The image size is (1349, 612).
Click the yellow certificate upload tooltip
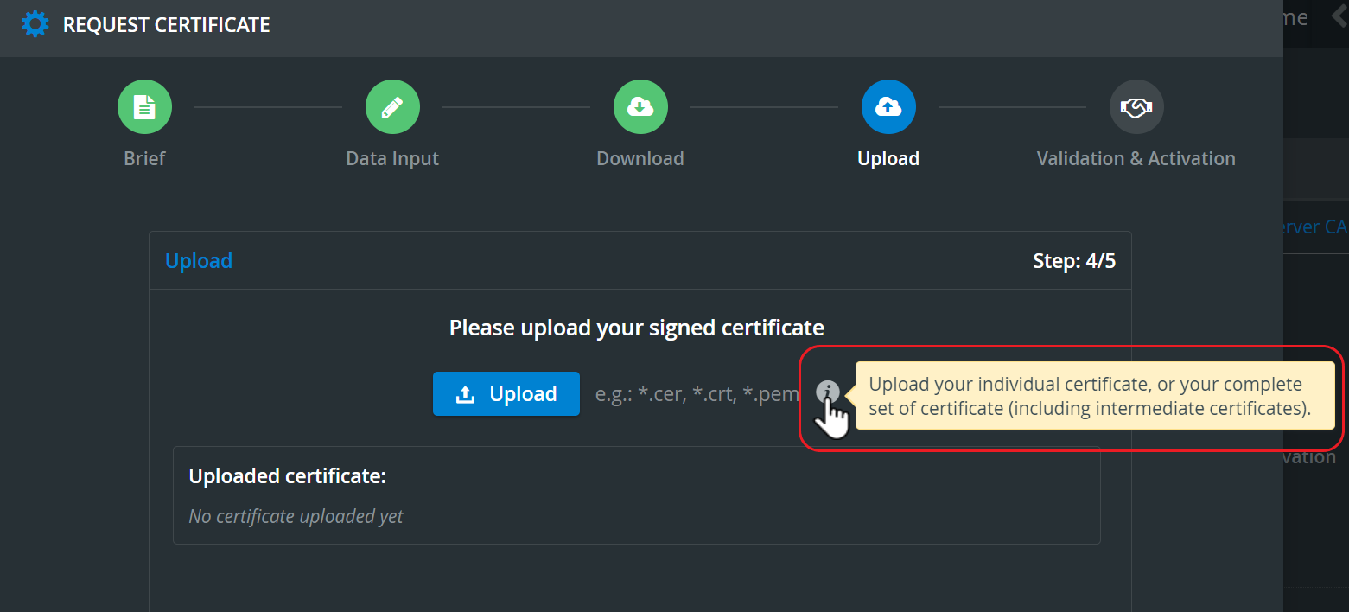1095,396
